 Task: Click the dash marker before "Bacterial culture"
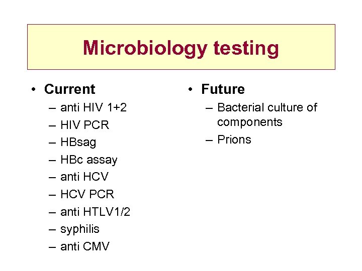point(210,107)
